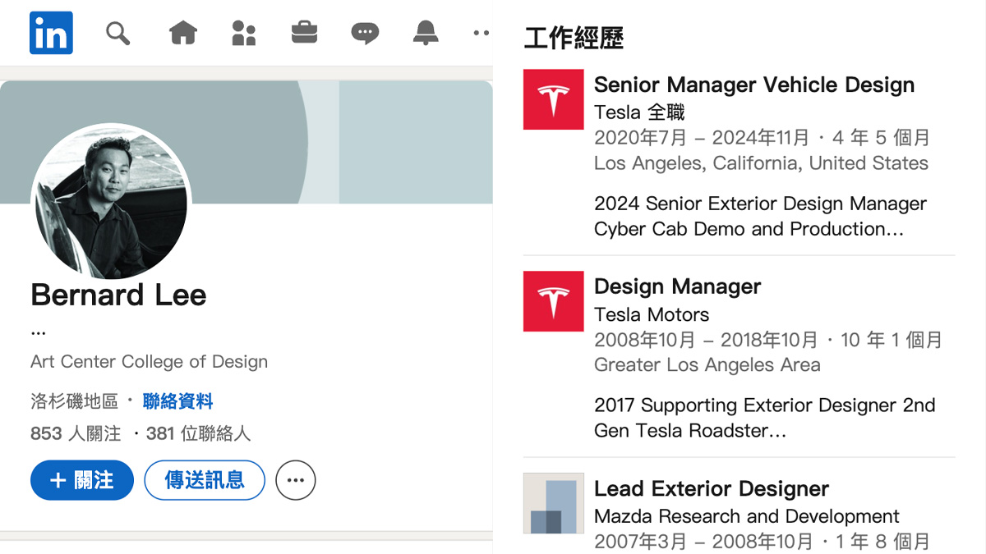Open the Senior Manager Vehicle Design position
The height and width of the screenshot is (554, 986).
pos(754,85)
